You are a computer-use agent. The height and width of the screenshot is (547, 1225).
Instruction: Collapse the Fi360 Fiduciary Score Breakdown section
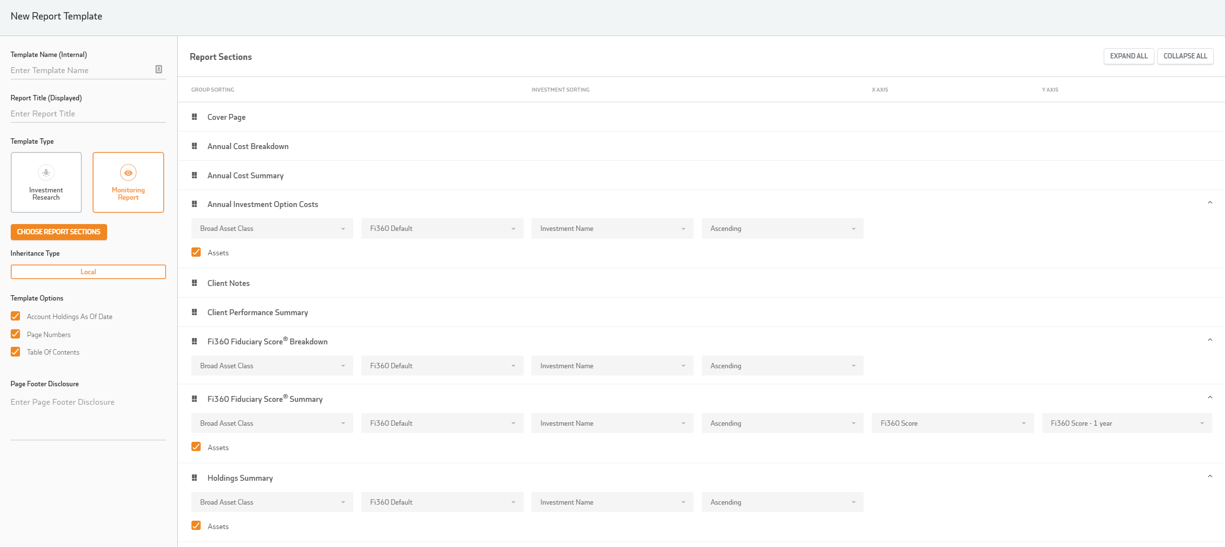(1210, 340)
